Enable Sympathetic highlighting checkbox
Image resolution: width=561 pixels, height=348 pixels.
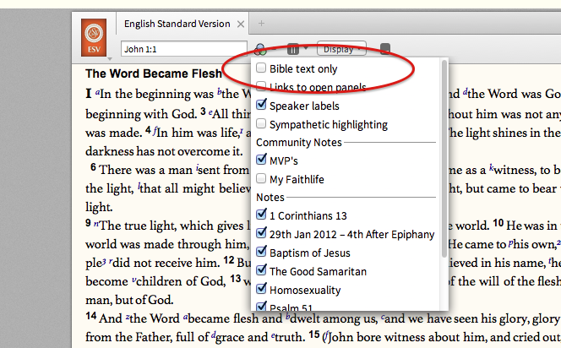click(x=261, y=123)
